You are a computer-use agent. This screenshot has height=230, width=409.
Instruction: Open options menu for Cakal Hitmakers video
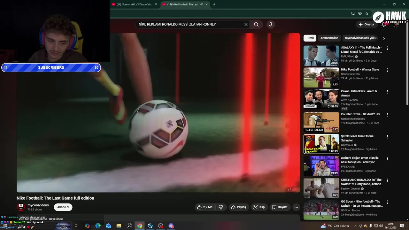[388, 92]
